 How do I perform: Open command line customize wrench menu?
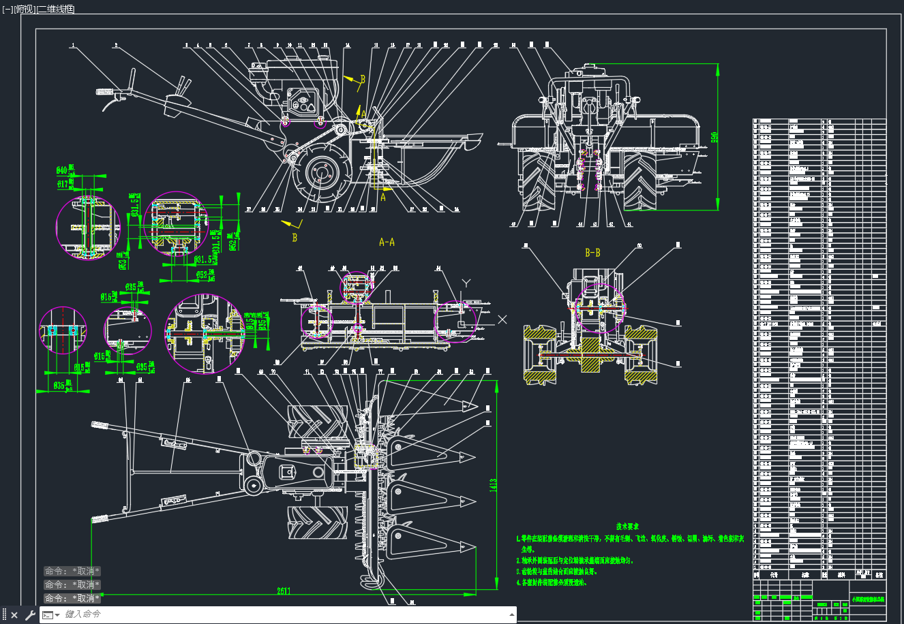30,615
